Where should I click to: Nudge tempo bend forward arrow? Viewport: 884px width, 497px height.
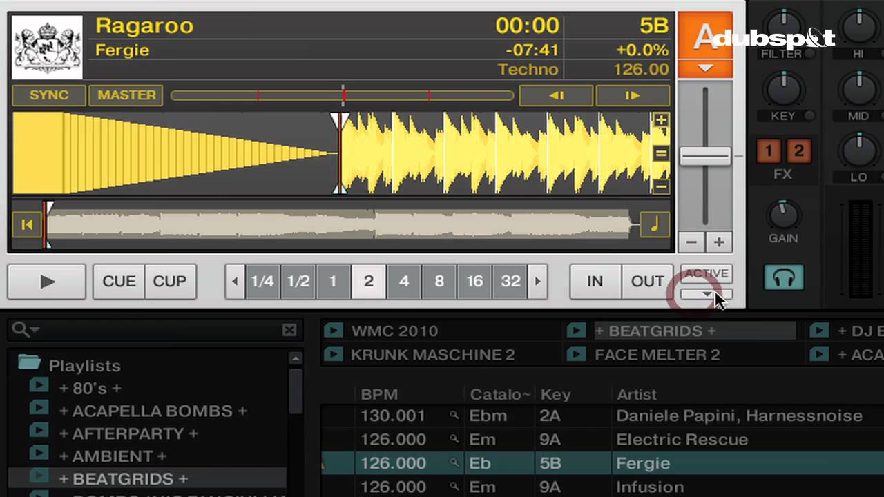click(633, 95)
